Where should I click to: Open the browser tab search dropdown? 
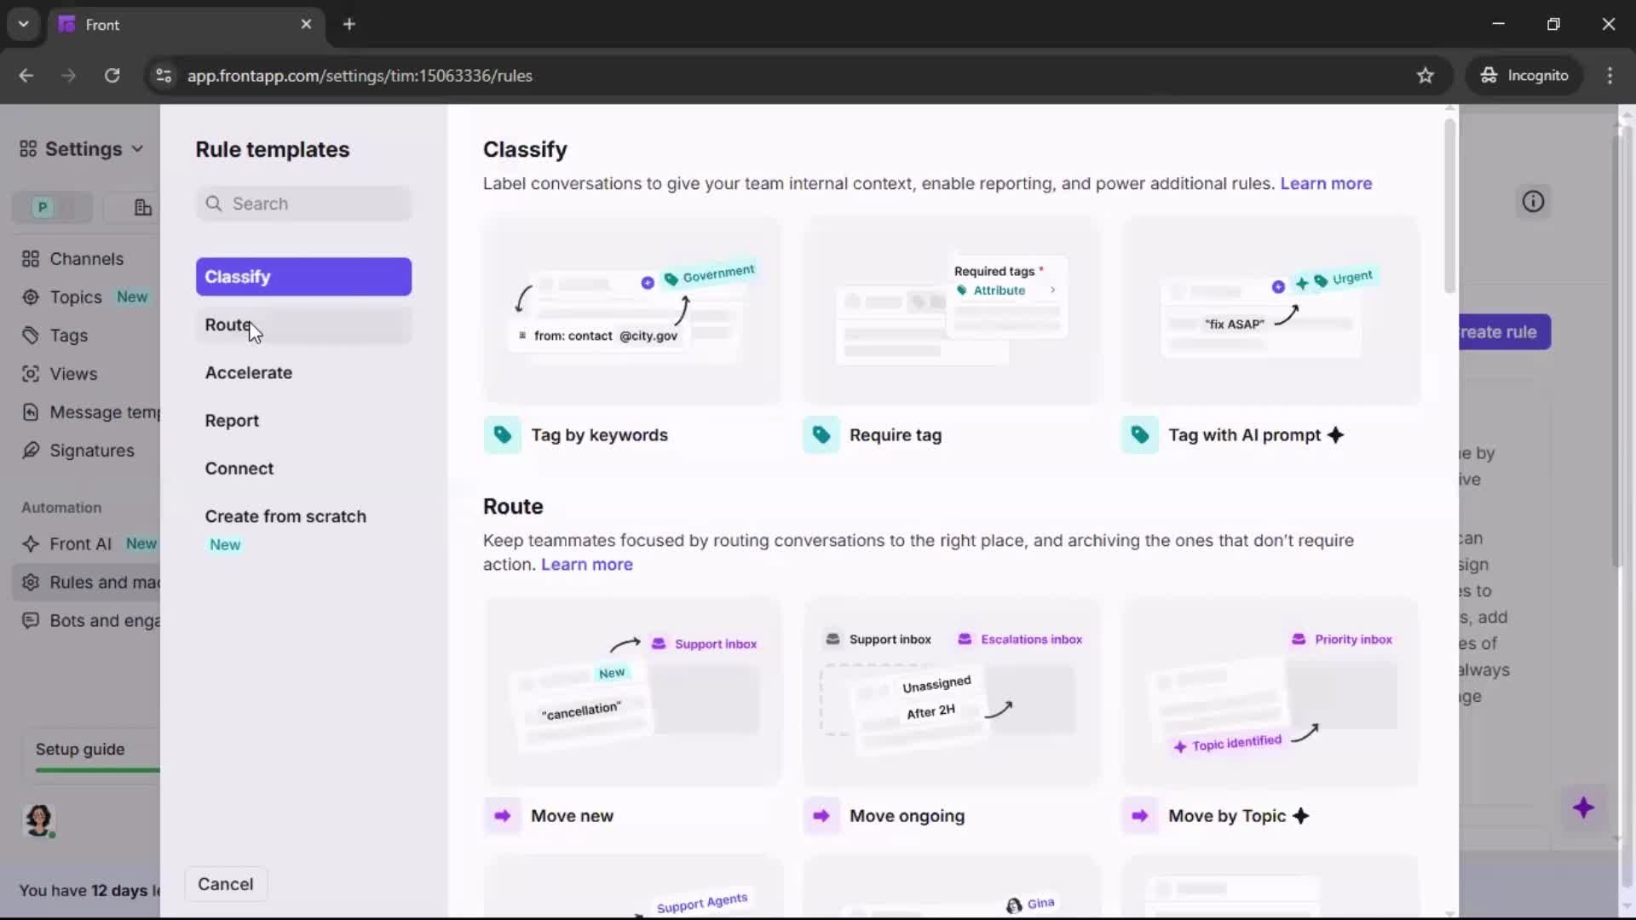pyautogui.click(x=23, y=24)
